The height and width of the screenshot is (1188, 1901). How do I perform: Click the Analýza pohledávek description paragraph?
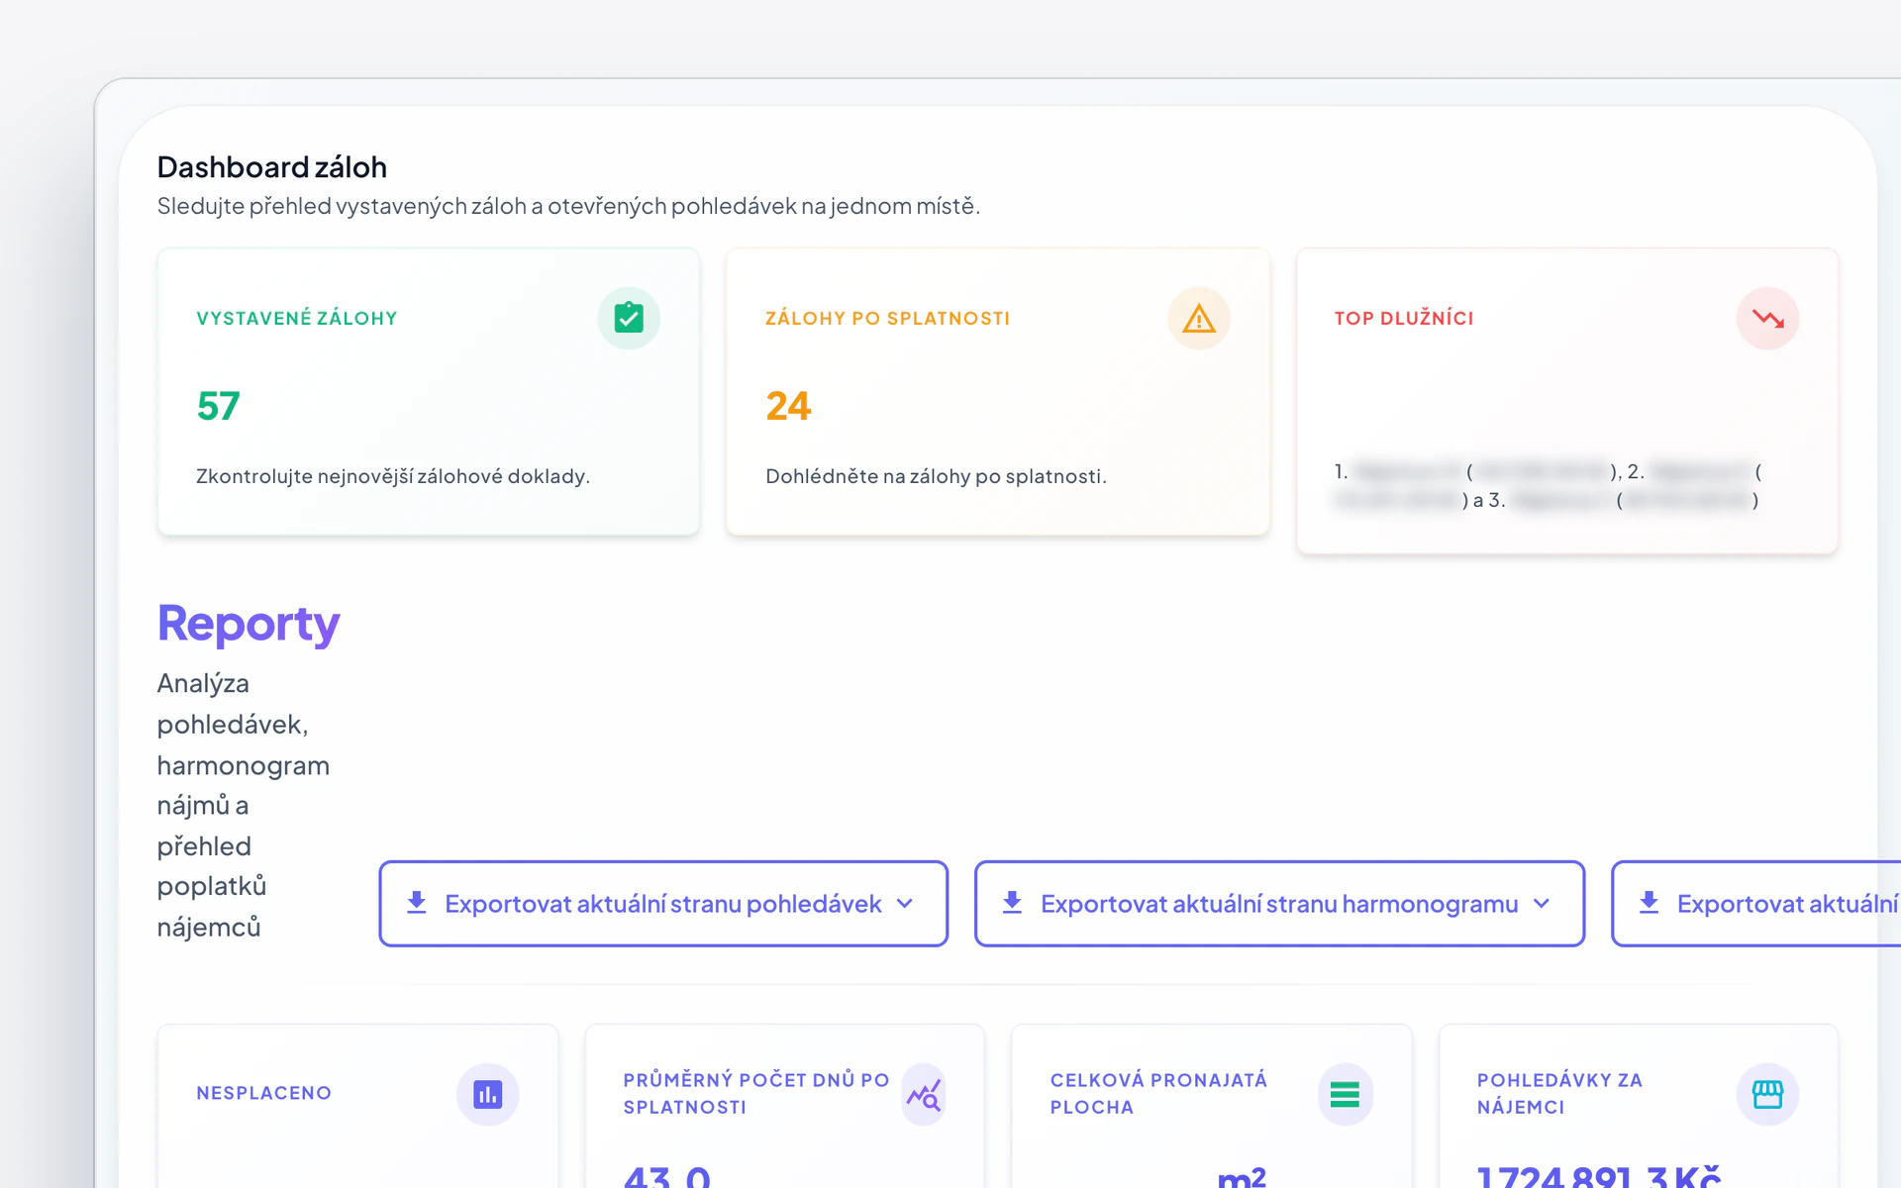244,805
